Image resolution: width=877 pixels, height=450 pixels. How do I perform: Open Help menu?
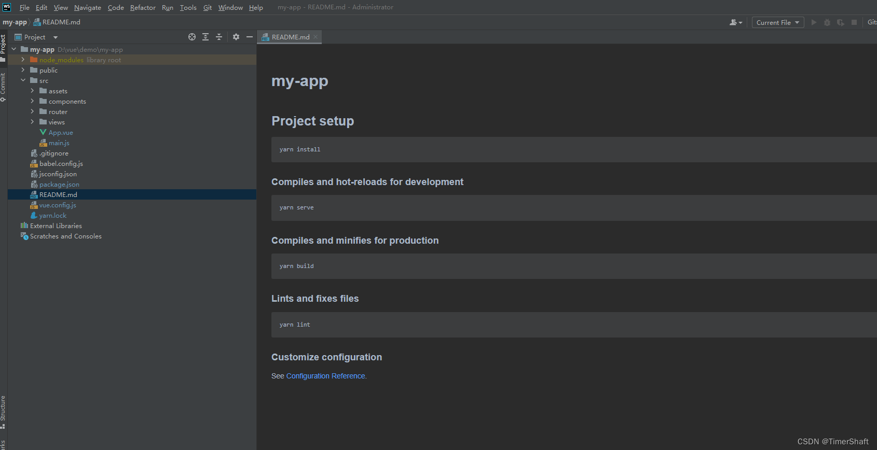pos(256,7)
